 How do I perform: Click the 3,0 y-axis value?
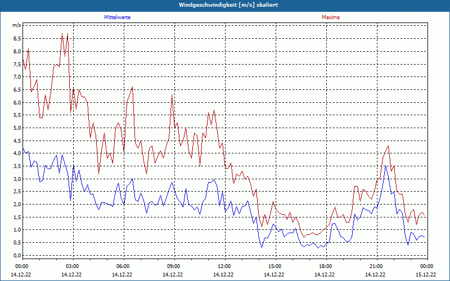point(17,179)
